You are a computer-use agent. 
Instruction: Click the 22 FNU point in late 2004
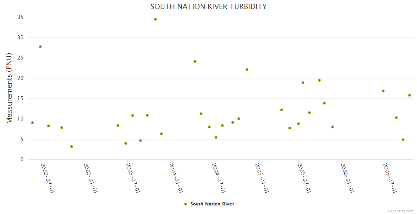(247, 70)
